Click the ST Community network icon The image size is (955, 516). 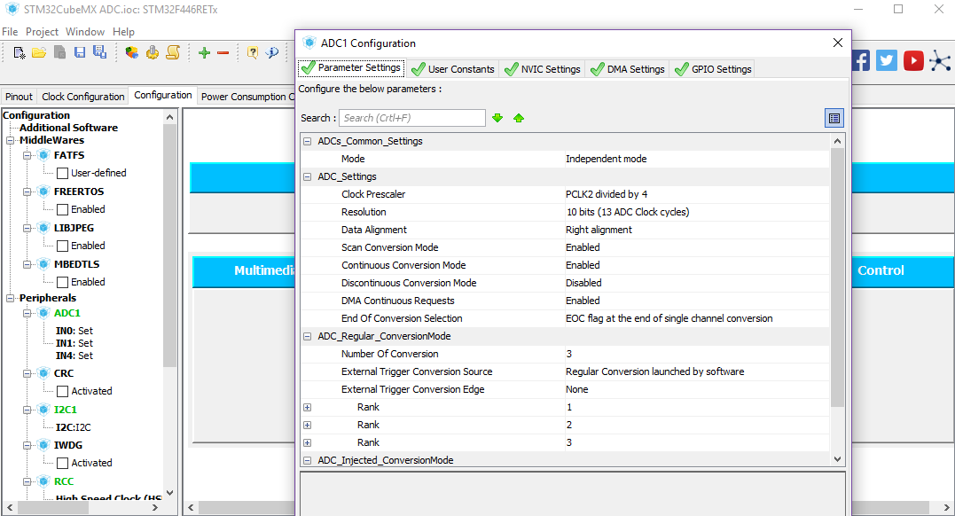pos(941,61)
